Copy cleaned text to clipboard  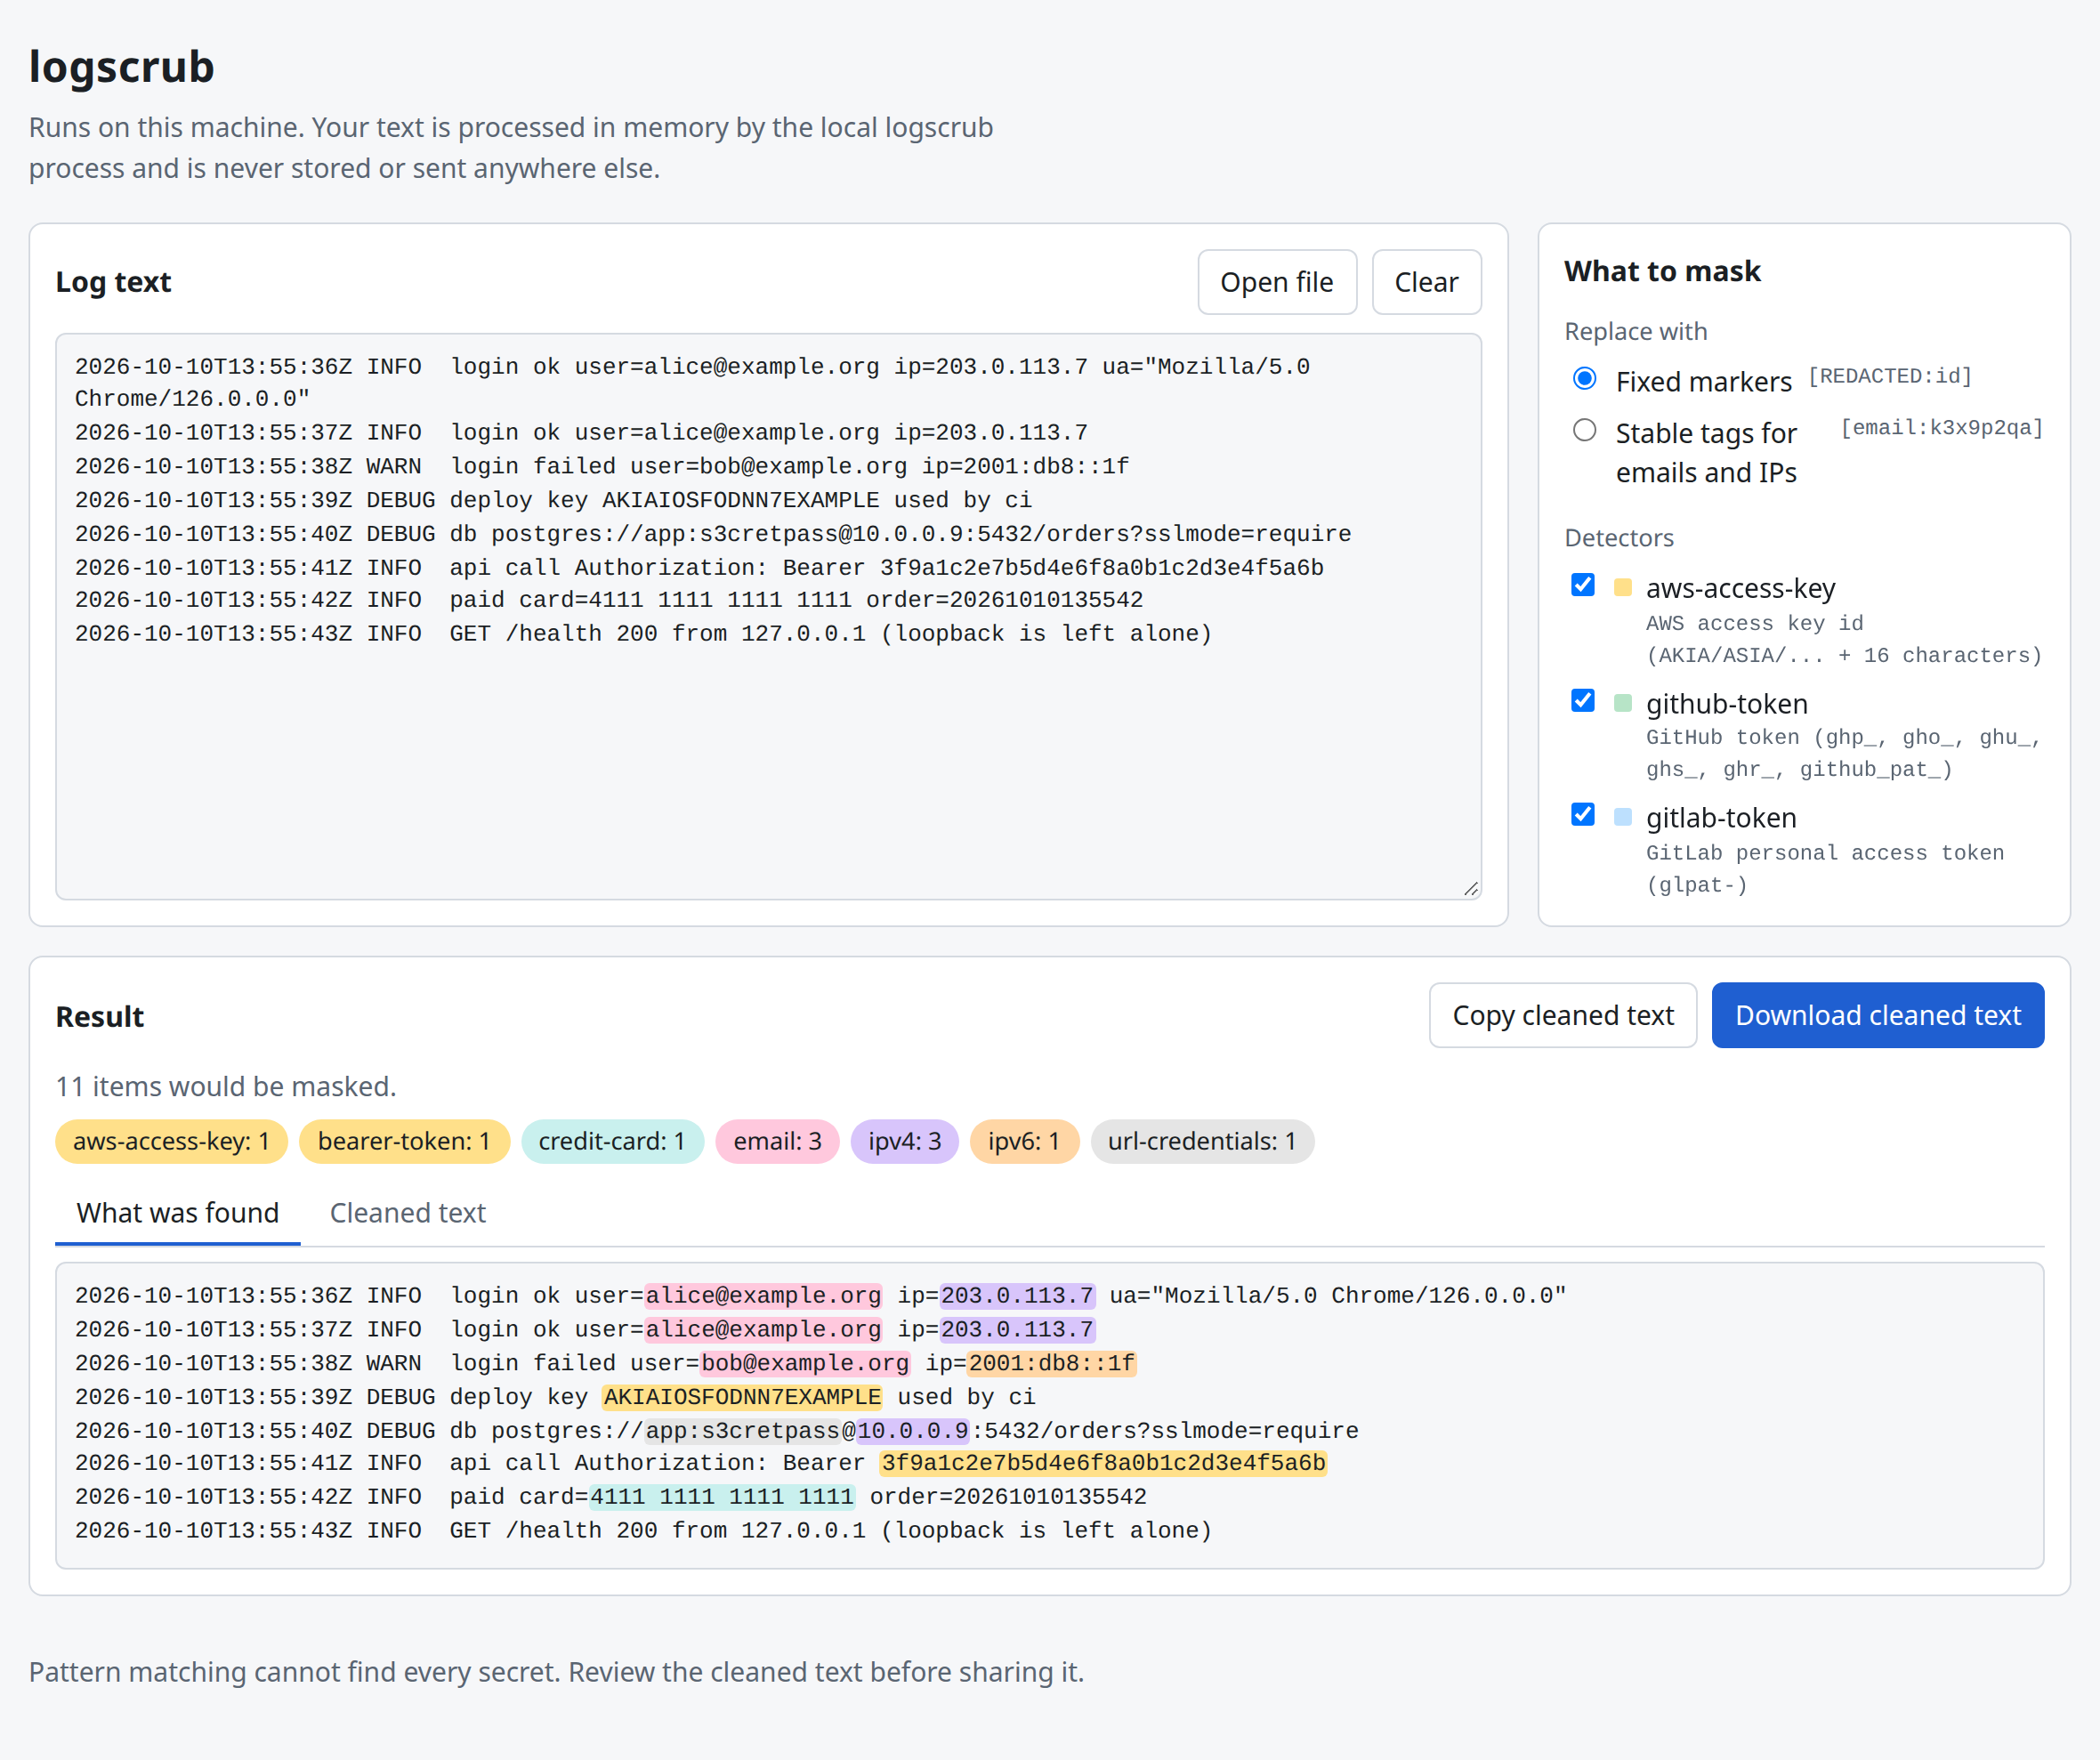1562,1015
